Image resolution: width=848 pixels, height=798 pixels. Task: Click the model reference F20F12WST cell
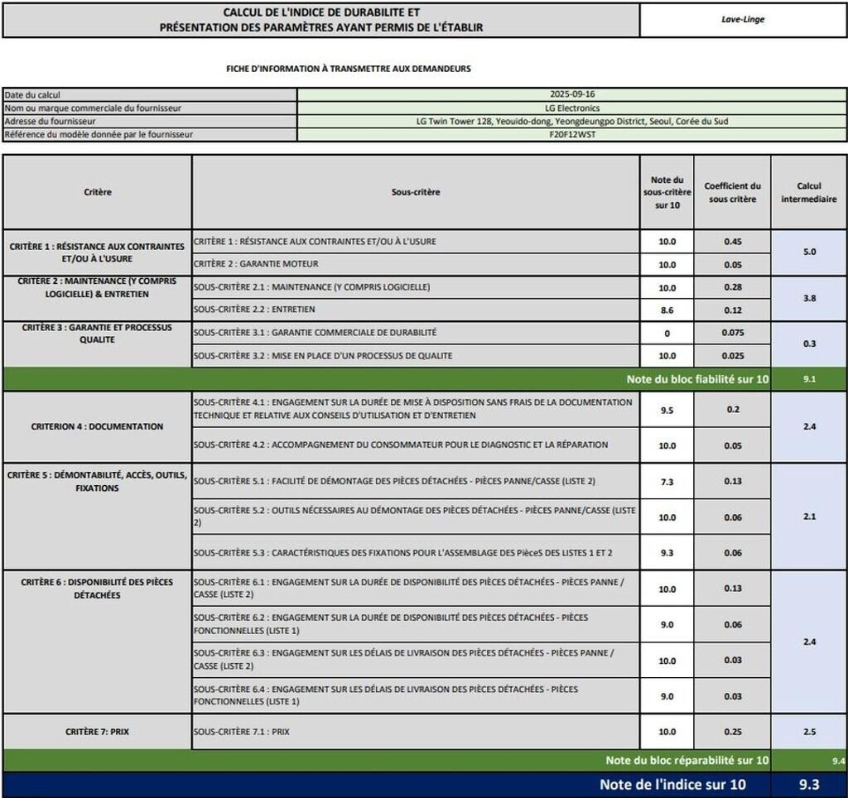pyautogui.click(x=572, y=134)
